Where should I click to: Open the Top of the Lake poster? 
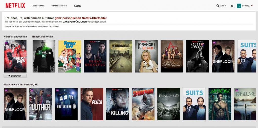point(245,104)
